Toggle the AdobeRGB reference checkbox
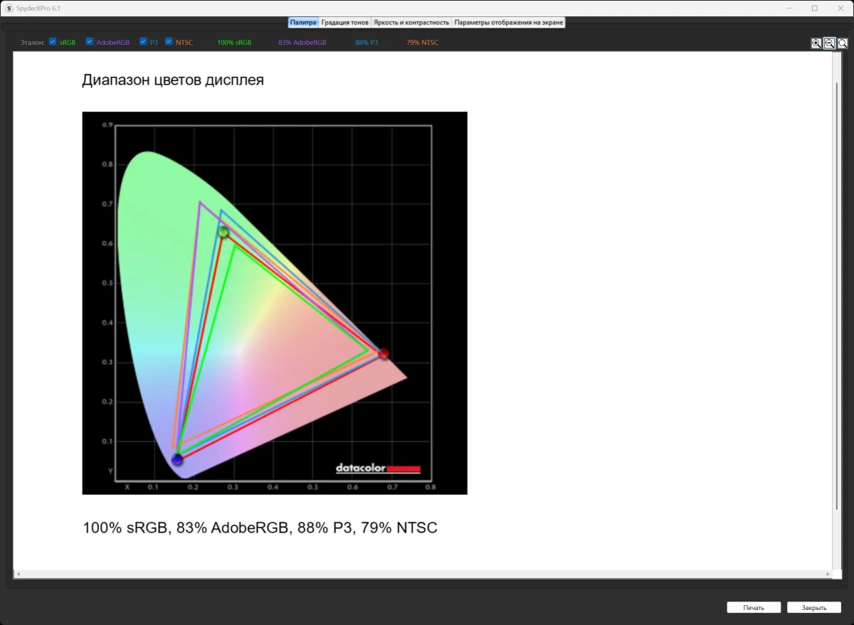The image size is (854, 625). (x=90, y=42)
